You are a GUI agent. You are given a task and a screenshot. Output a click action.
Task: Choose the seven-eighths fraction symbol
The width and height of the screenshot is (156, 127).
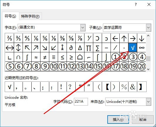point(80,38)
